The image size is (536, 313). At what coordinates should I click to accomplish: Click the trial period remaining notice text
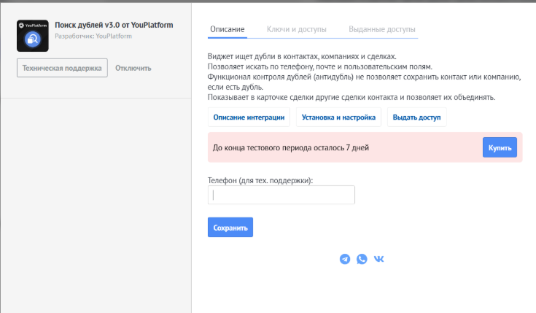[x=290, y=148]
